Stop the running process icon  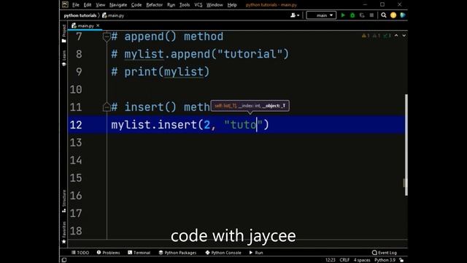pos(371,15)
